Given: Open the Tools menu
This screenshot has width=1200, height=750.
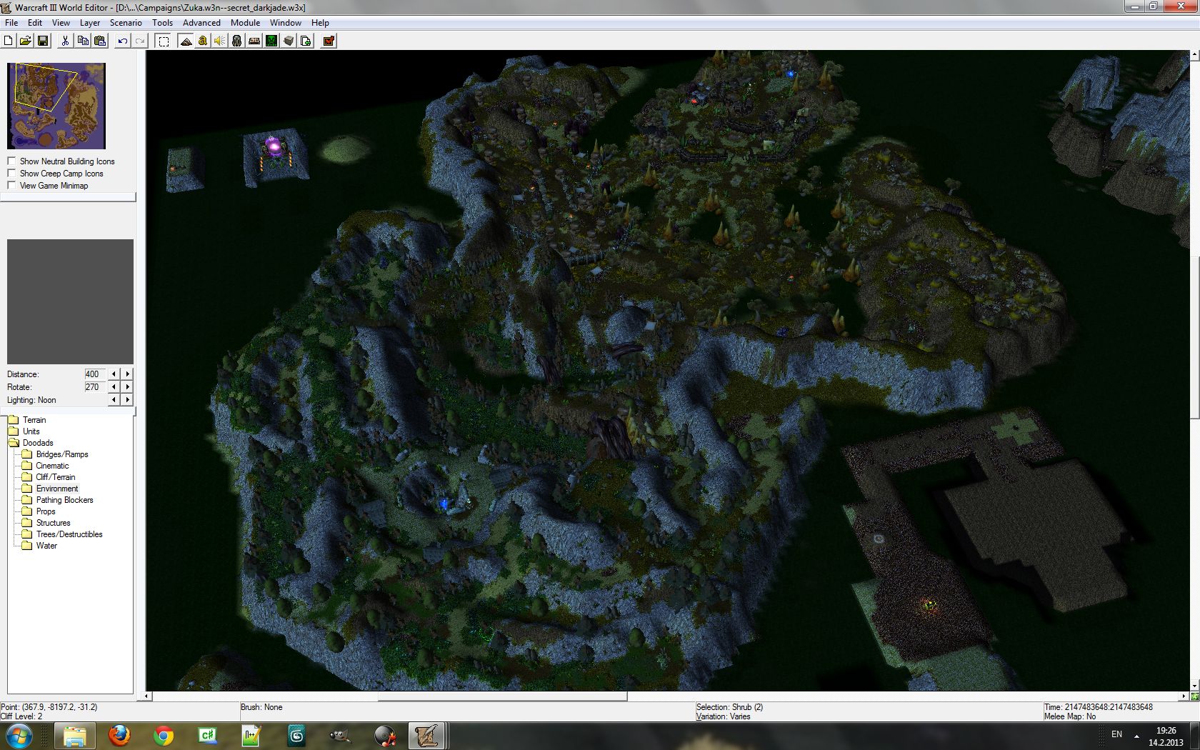Looking at the screenshot, I should [162, 23].
